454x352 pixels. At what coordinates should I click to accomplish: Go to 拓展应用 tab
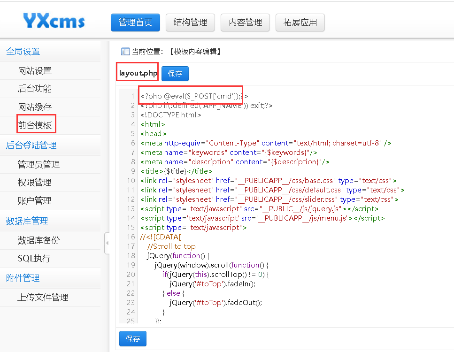point(300,22)
